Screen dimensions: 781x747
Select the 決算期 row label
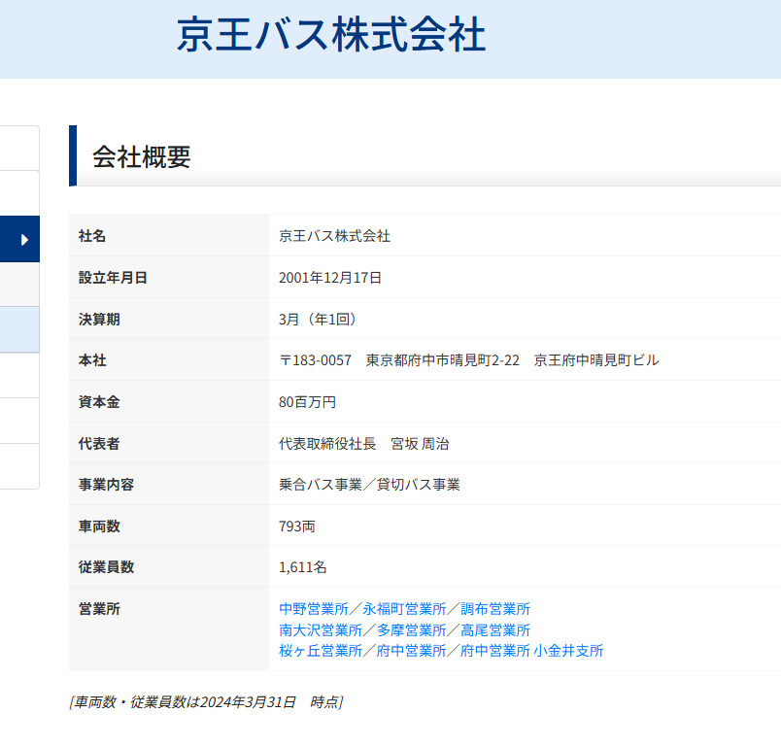[99, 319]
